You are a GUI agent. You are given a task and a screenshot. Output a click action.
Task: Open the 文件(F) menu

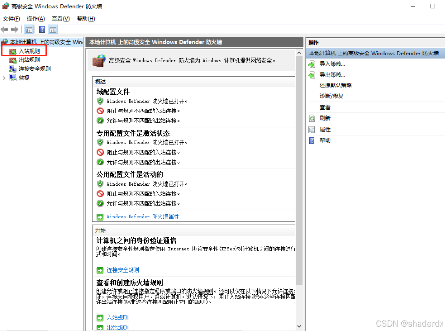[x=11, y=19]
